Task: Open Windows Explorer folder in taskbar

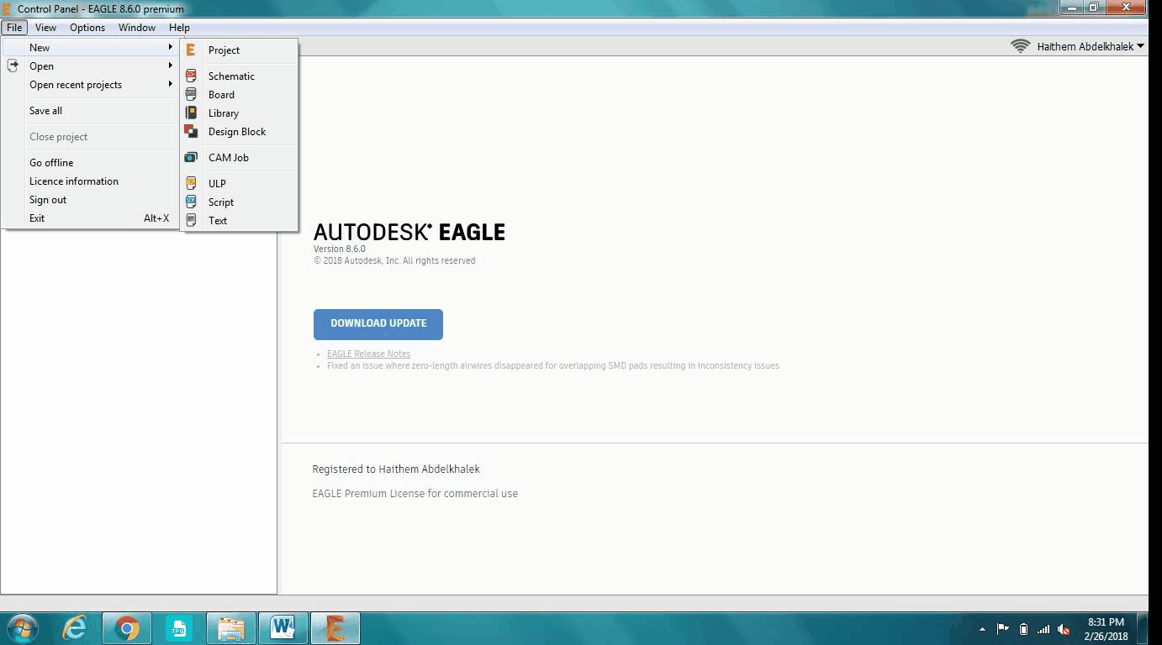Action: pos(230,628)
